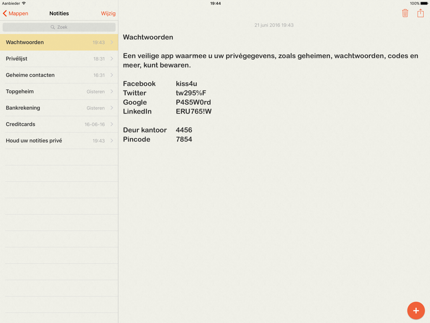Open the Wachtwoorden note

[x=59, y=42]
